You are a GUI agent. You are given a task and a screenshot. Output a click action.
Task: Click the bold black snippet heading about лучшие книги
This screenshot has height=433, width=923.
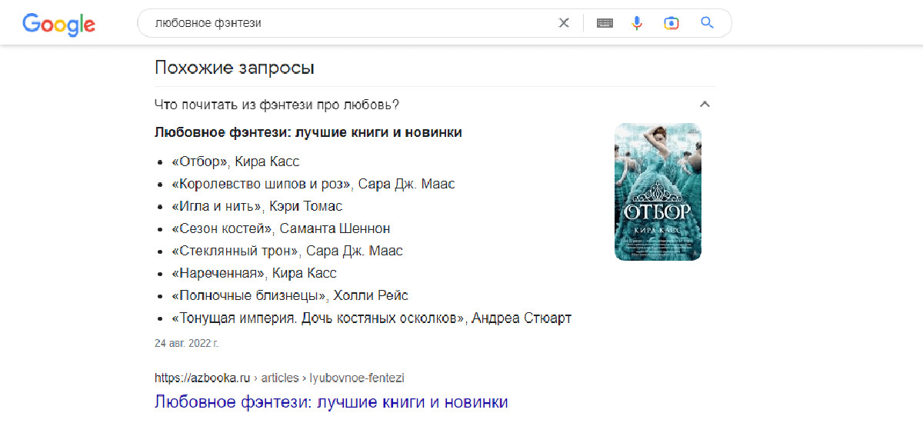(x=308, y=132)
